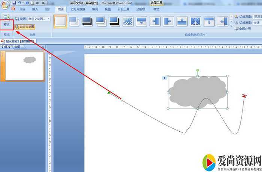Apply the split outward transition effect
The image size is (262, 172).
pos(195,22)
